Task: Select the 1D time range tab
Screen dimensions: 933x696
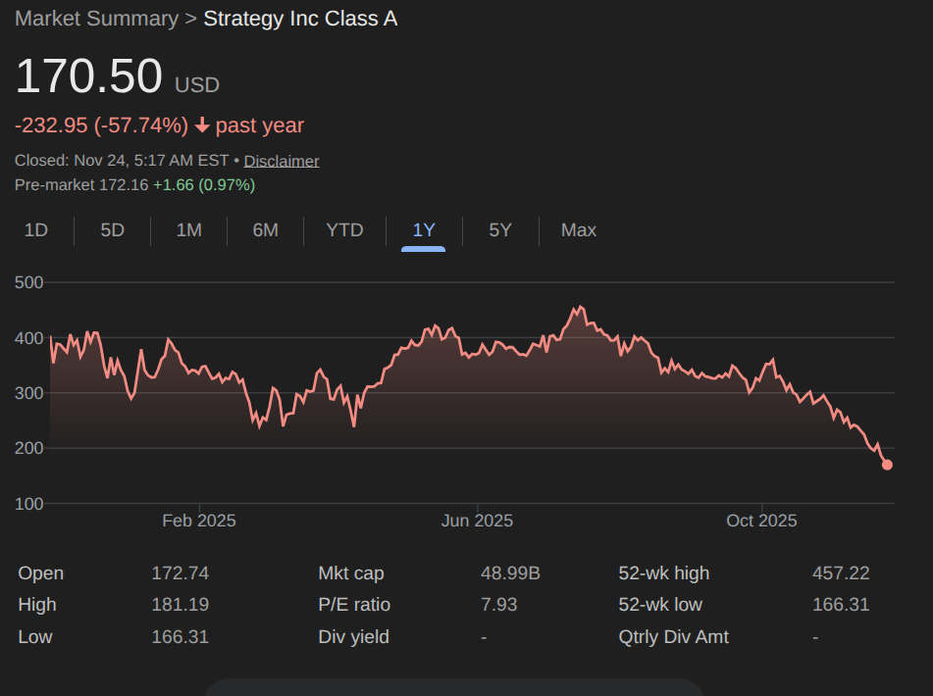Action: tap(35, 230)
